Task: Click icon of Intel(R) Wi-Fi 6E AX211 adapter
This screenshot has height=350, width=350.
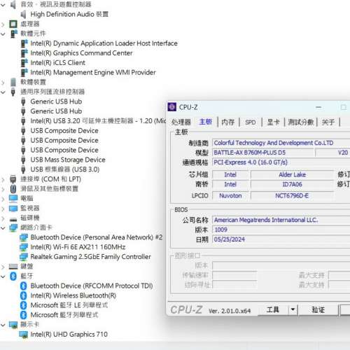Action: 24,247
